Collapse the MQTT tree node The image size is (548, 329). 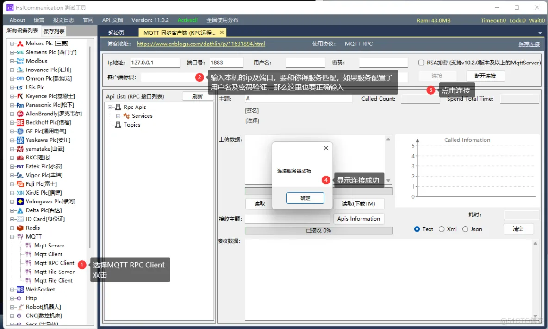click(x=12, y=237)
